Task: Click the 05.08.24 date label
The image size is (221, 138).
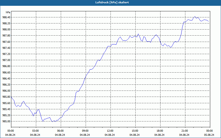Action: click(x=209, y=135)
